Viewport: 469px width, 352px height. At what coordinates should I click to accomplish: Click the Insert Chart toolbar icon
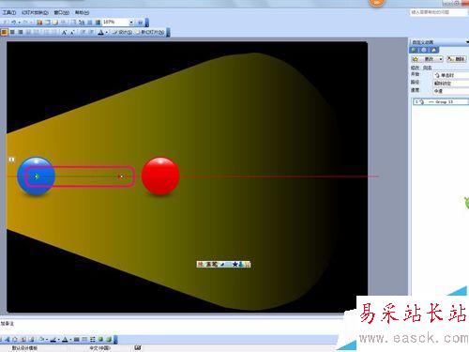pos(39,23)
